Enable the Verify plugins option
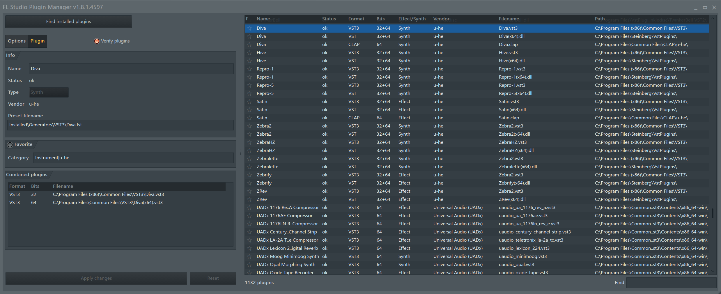The height and width of the screenshot is (294, 721). click(x=96, y=41)
